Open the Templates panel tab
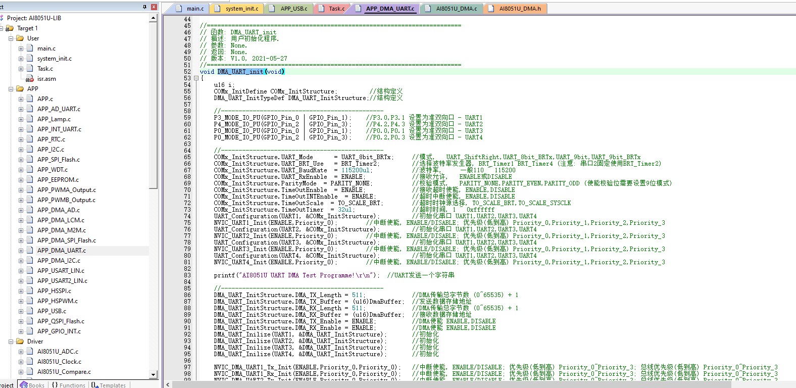Viewport: 796px width, 388px height. click(x=109, y=385)
